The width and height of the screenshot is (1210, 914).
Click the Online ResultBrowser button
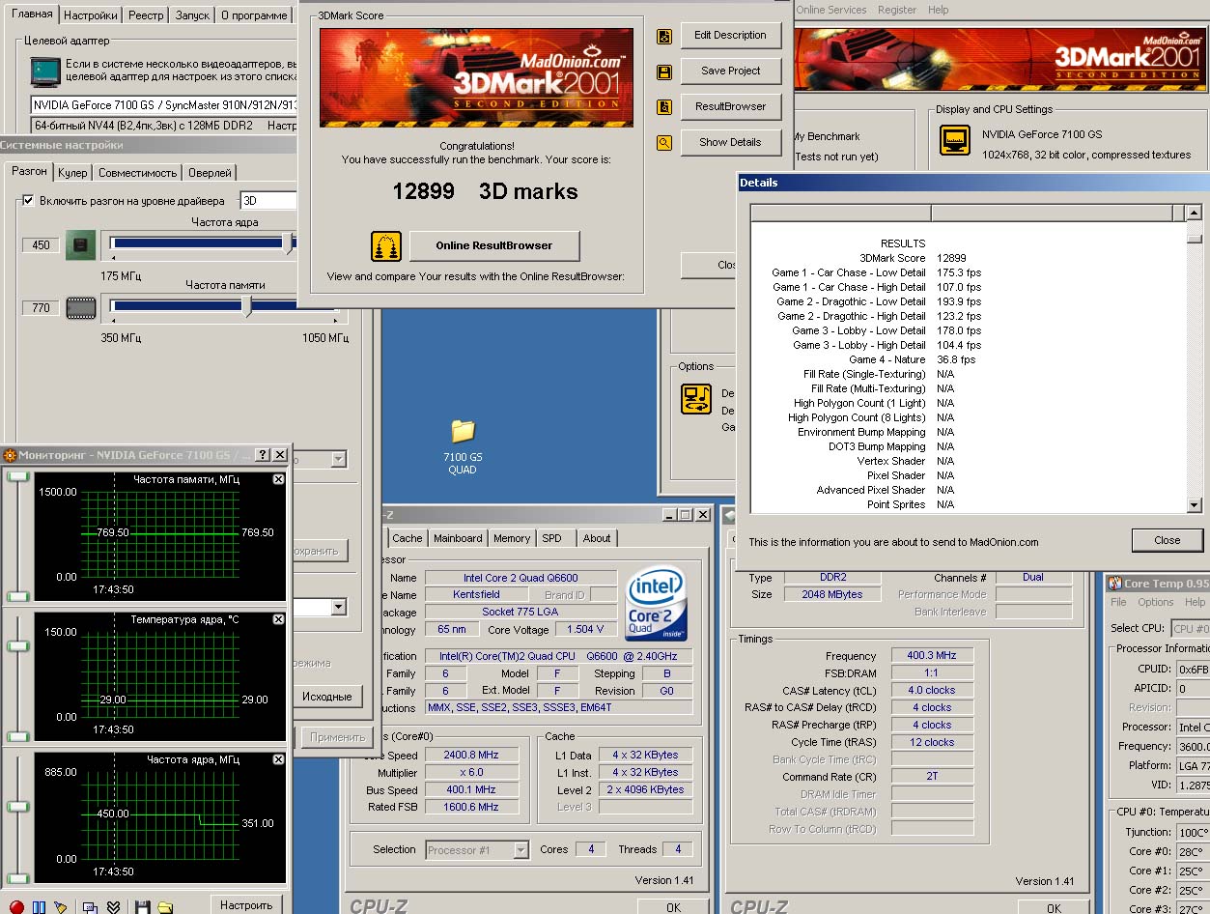point(494,246)
